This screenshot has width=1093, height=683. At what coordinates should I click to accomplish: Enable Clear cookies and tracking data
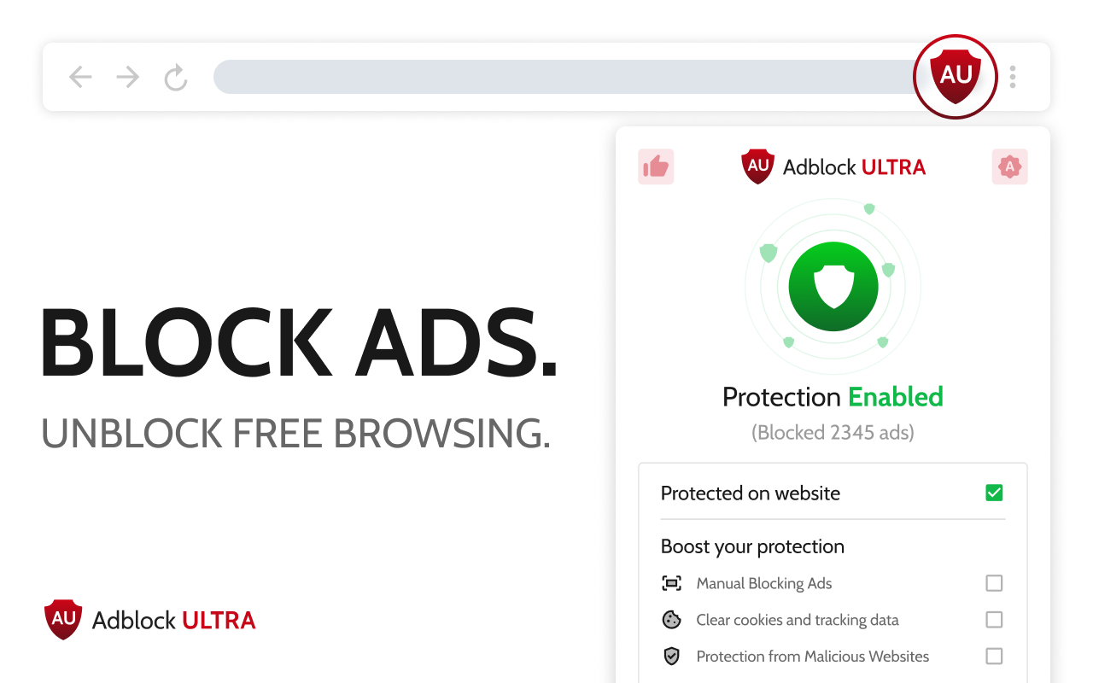point(994,620)
